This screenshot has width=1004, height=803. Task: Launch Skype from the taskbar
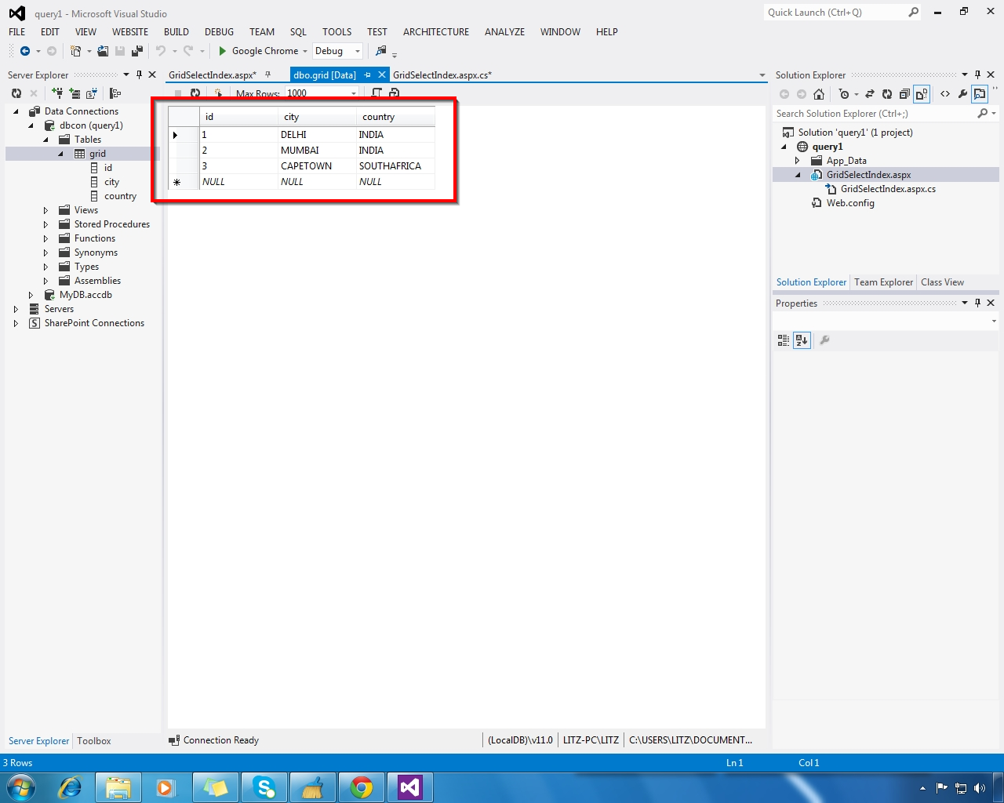[x=264, y=788]
